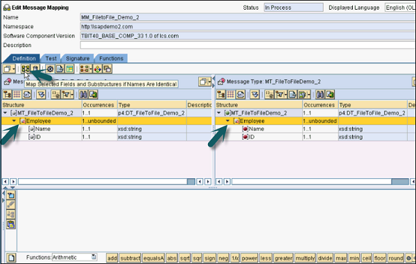Insert the round function
Viewport: 416px width, 264px height.
396,258
